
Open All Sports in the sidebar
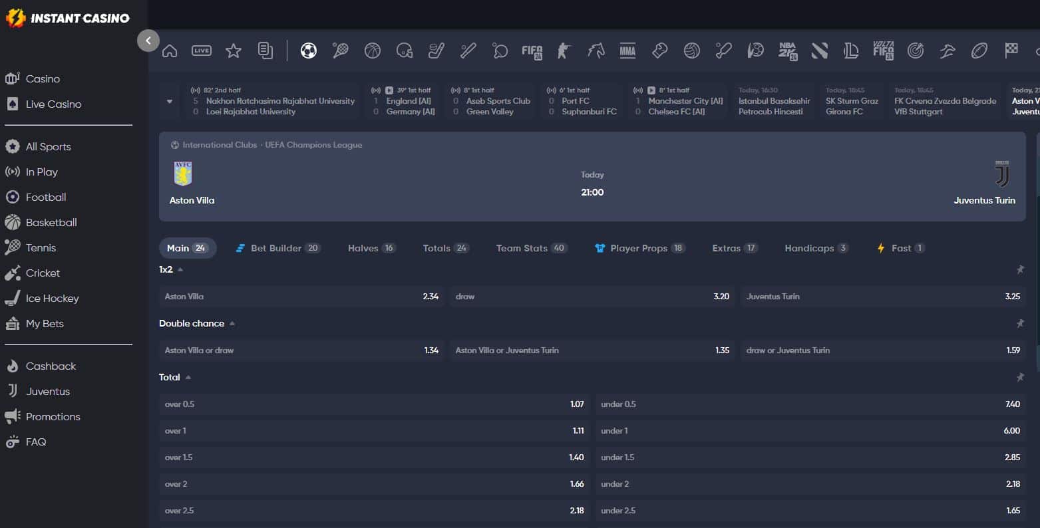click(x=48, y=146)
